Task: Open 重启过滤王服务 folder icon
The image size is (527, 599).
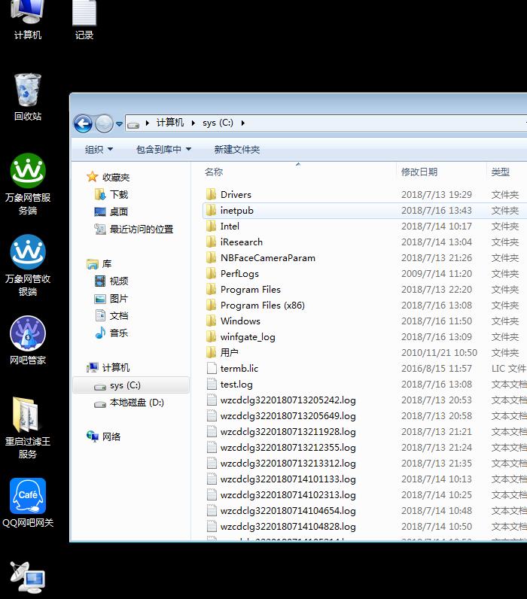Action: coord(28,427)
